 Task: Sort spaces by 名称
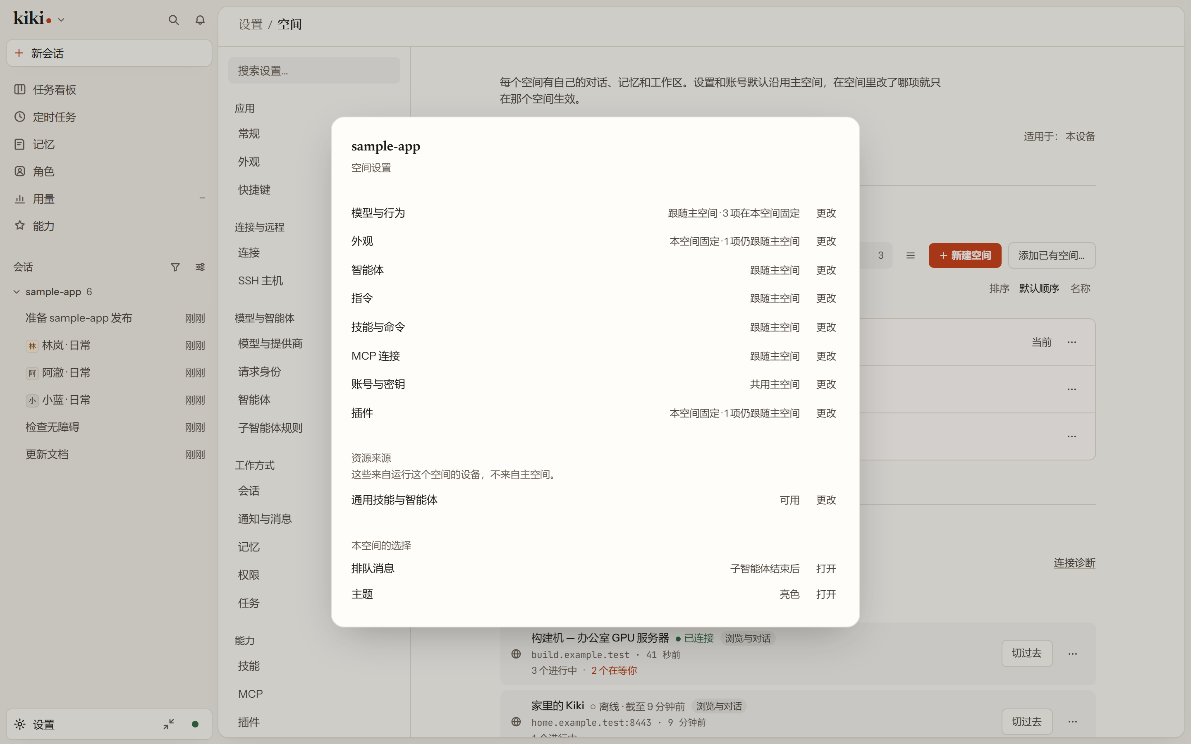1080,289
